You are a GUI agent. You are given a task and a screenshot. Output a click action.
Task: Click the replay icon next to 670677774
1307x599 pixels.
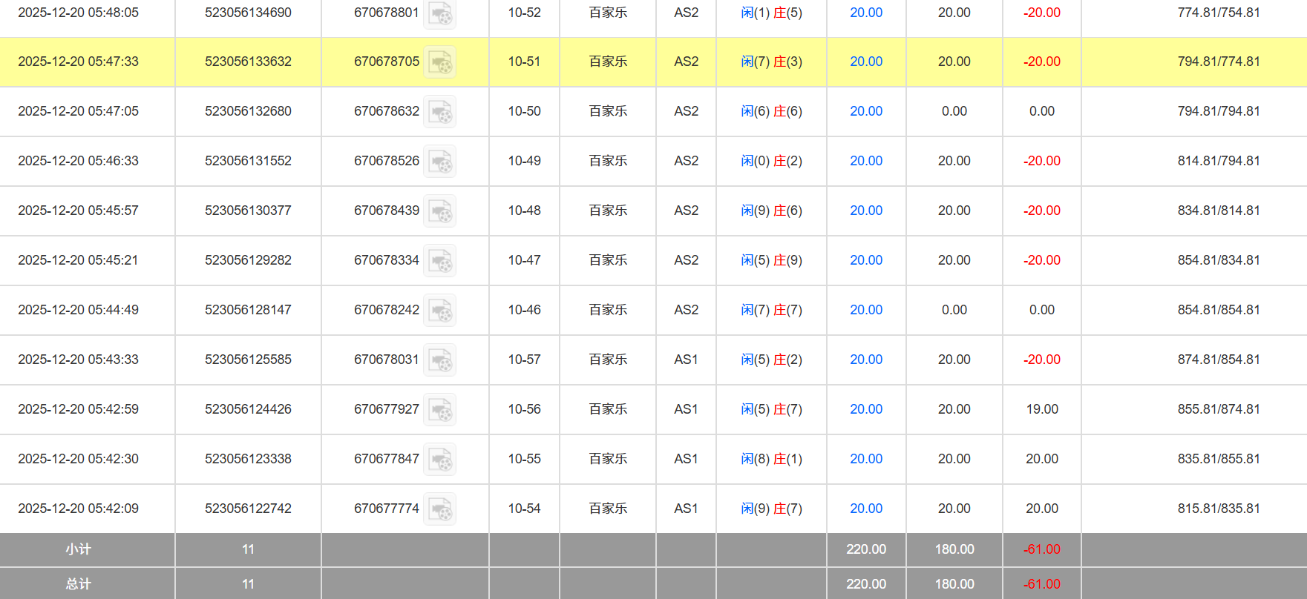coord(440,509)
